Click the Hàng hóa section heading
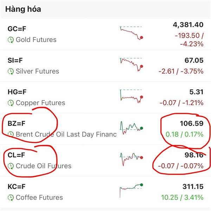 tap(23, 9)
